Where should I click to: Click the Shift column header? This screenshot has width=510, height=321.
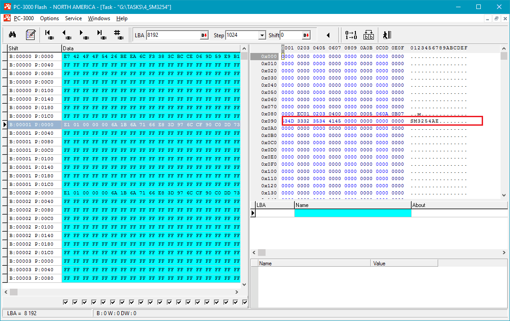tap(35, 48)
